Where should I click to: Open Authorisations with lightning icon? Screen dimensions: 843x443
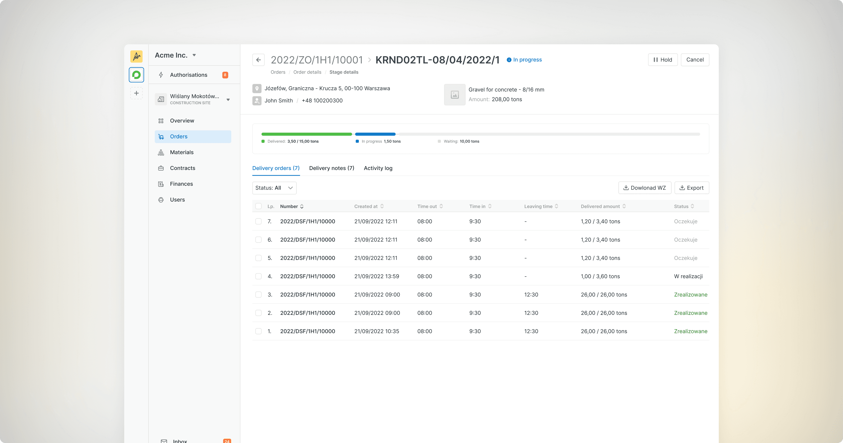coord(189,75)
